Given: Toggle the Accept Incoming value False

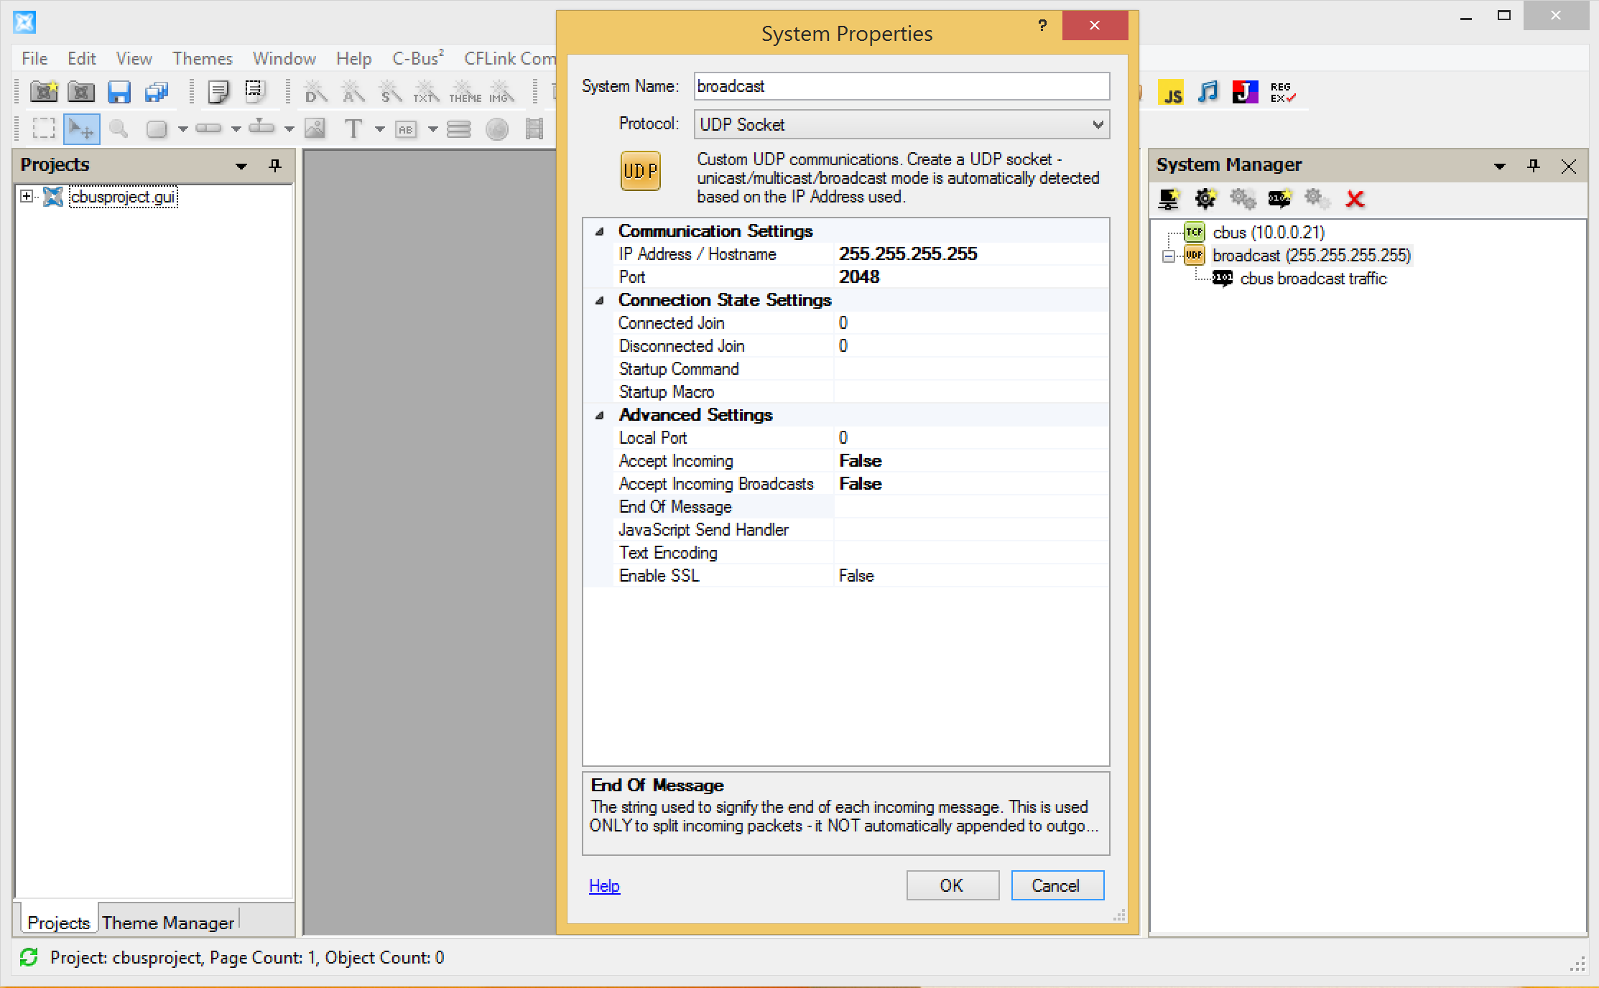Looking at the screenshot, I should click(860, 461).
